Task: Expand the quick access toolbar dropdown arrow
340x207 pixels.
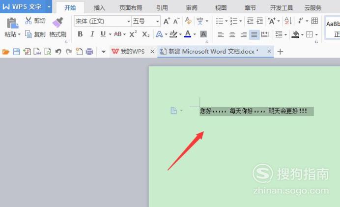Action: [104, 52]
